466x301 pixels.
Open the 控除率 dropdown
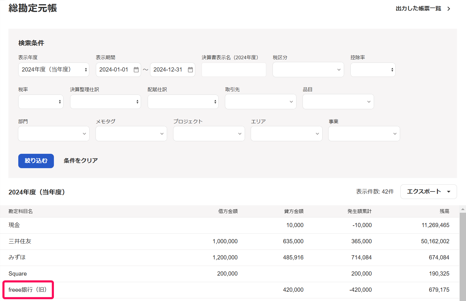[373, 70]
